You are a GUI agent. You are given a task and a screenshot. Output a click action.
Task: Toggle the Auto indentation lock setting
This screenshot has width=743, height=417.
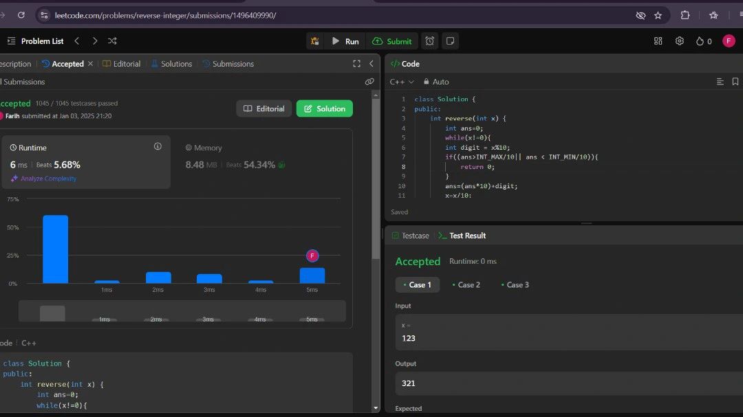(x=435, y=82)
